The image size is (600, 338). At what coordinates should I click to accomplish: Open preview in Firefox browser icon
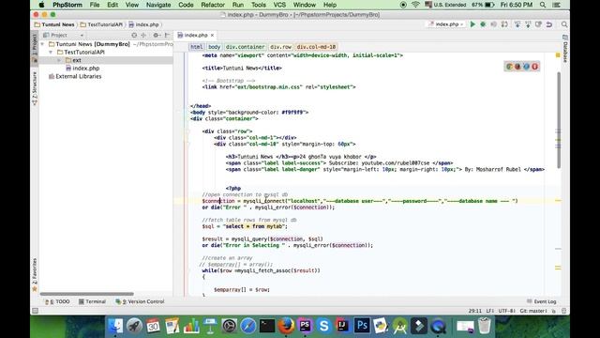[x=517, y=67]
